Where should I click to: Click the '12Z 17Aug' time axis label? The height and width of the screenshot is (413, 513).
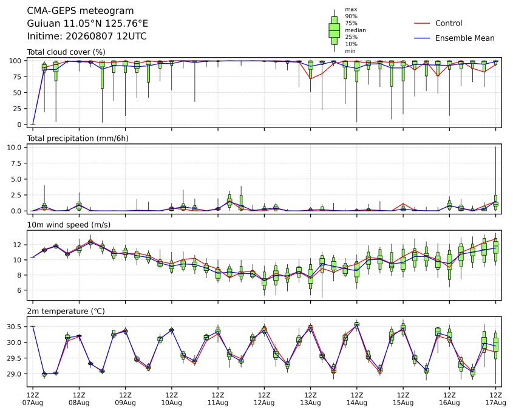pyautogui.click(x=495, y=399)
